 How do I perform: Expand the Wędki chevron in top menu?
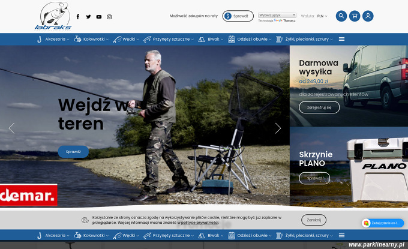tap(137, 40)
